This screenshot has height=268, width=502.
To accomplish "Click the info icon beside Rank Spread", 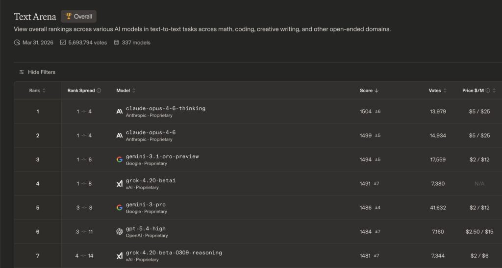I will click(99, 91).
